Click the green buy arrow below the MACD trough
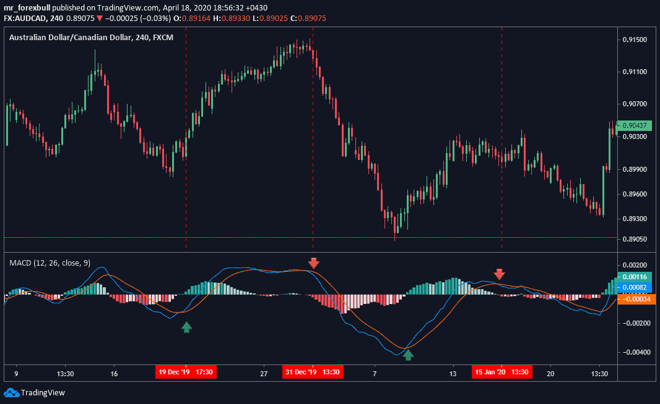The image size is (660, 404). tap(408, 355)
